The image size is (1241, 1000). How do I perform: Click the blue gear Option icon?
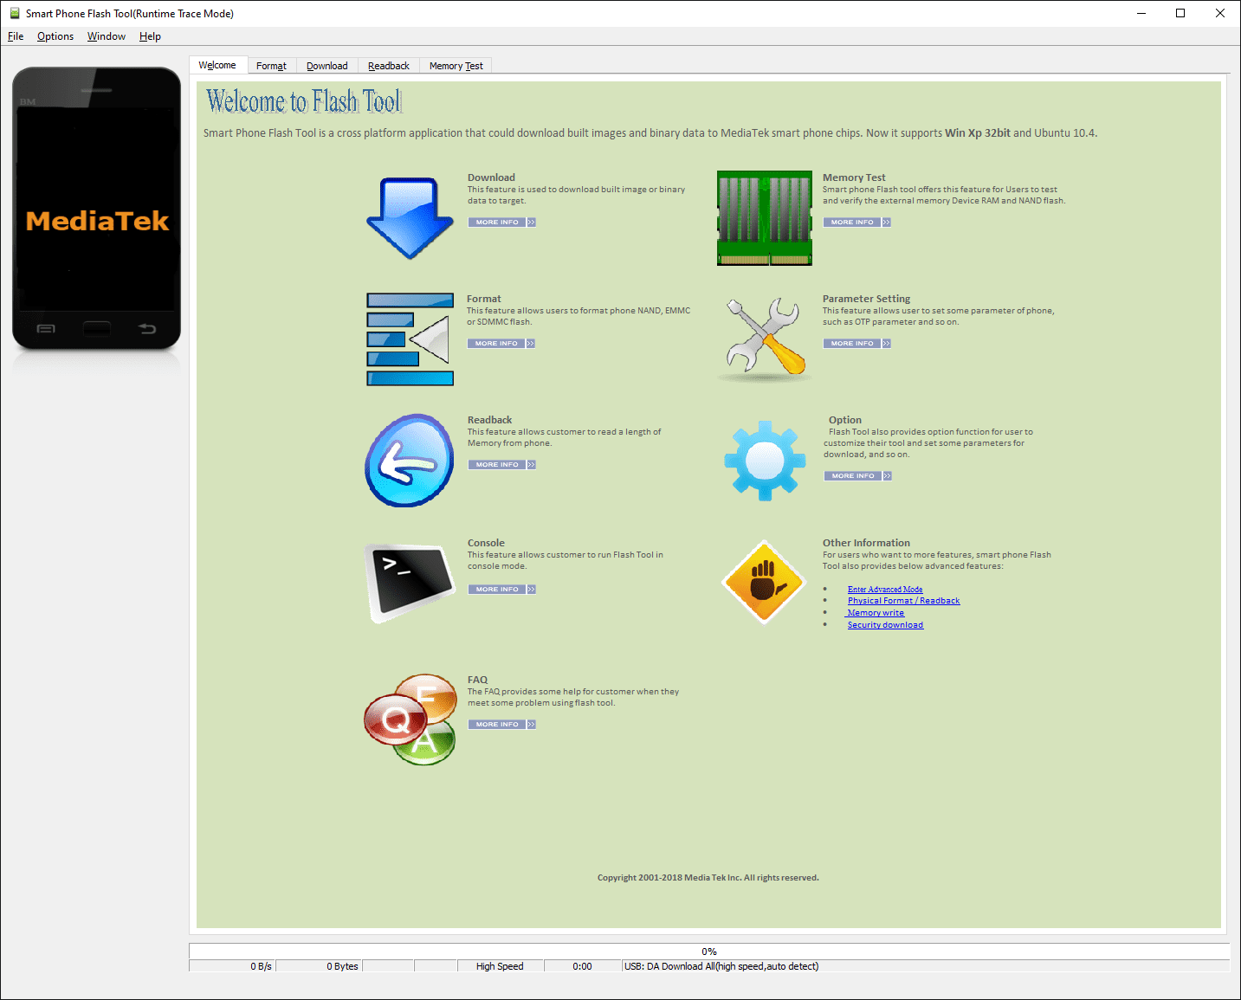[x=765, y=461]
